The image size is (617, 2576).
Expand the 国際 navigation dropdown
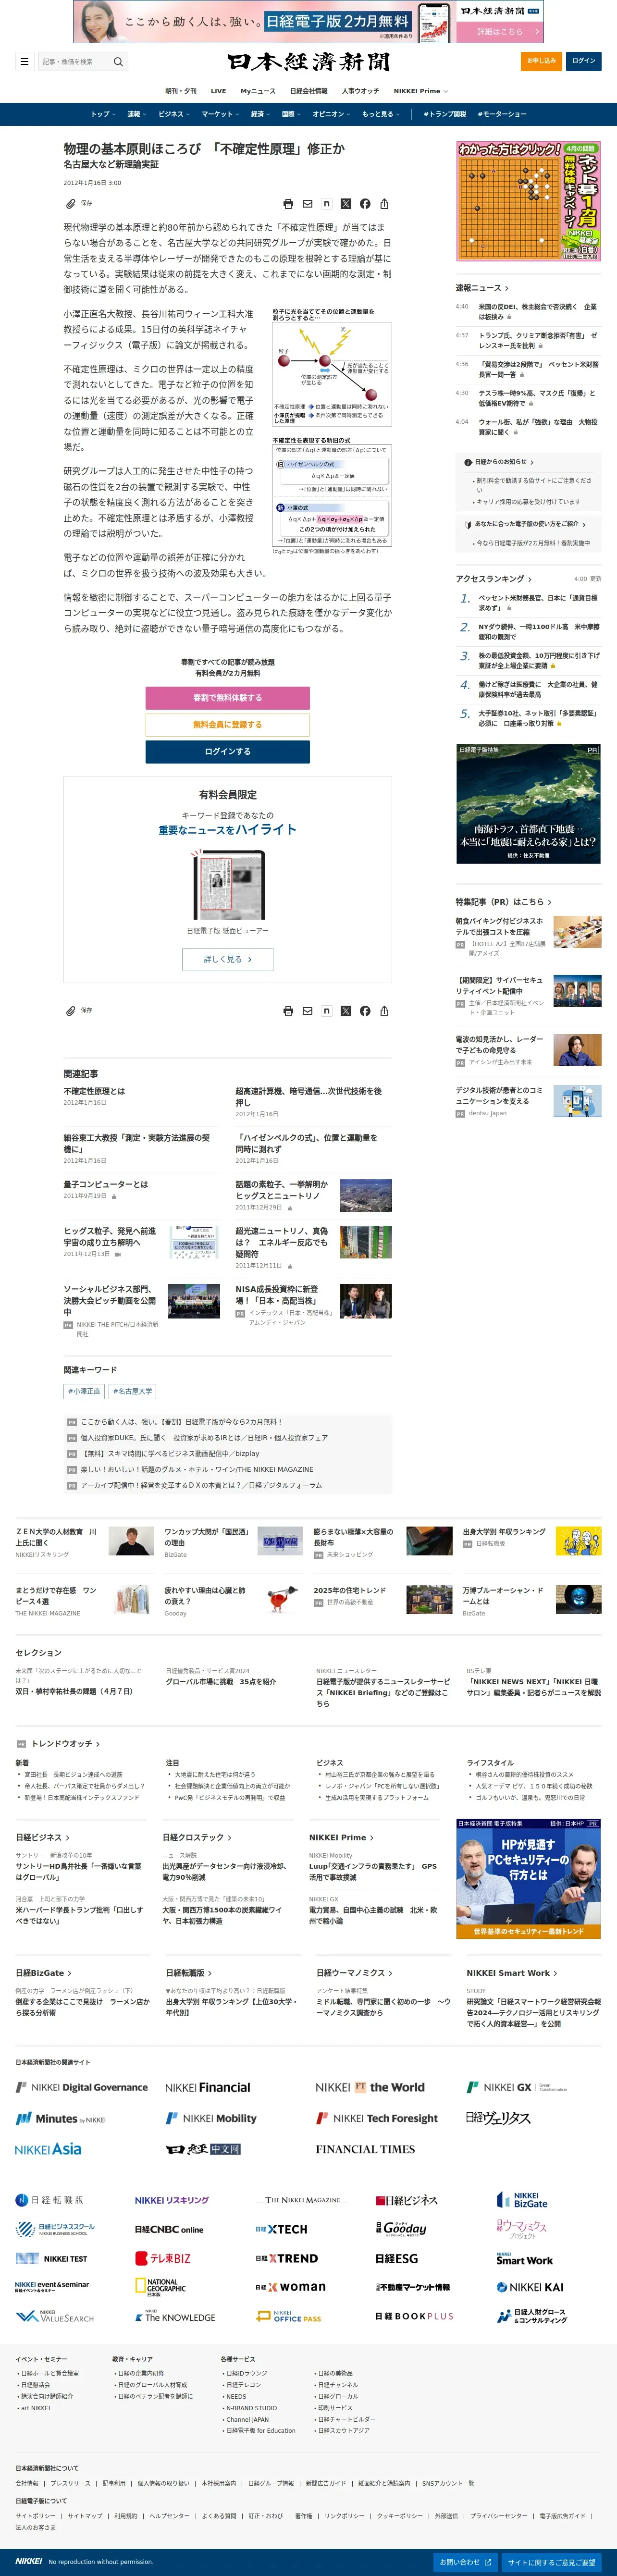pyautogui.click(x=291, y=114)
